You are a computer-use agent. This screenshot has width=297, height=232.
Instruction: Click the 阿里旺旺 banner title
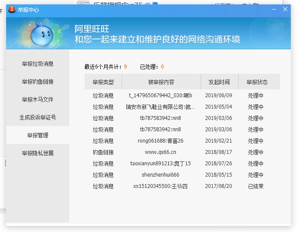click(92, 29)
